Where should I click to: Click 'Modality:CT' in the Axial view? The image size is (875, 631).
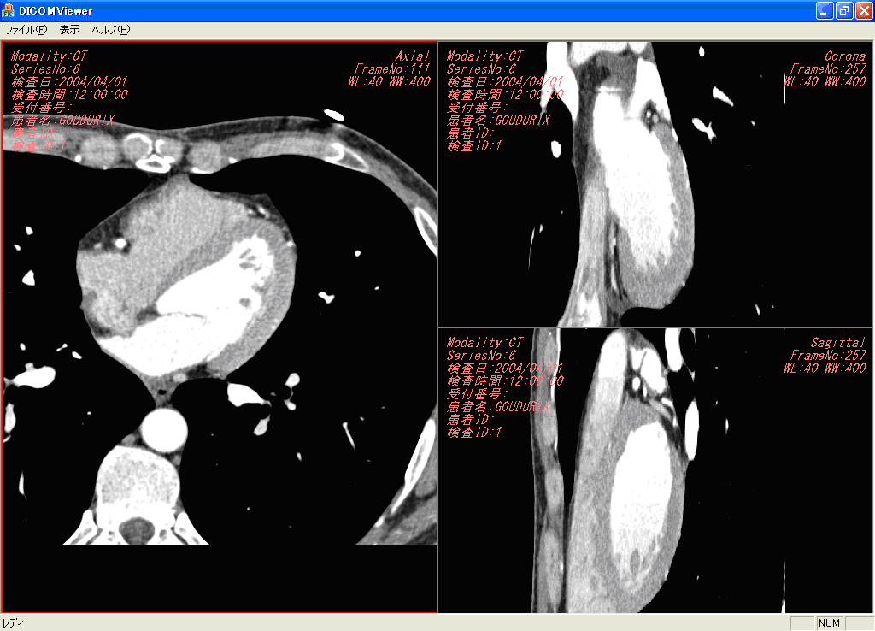(49, 56)
